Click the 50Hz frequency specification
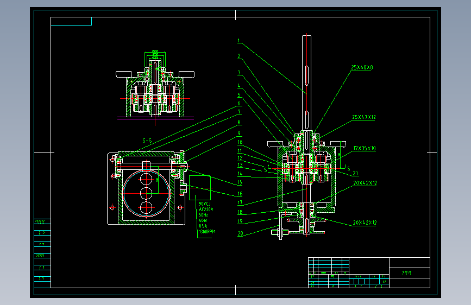This screenshot has height=305, width=471. click(x=203, y=215)
